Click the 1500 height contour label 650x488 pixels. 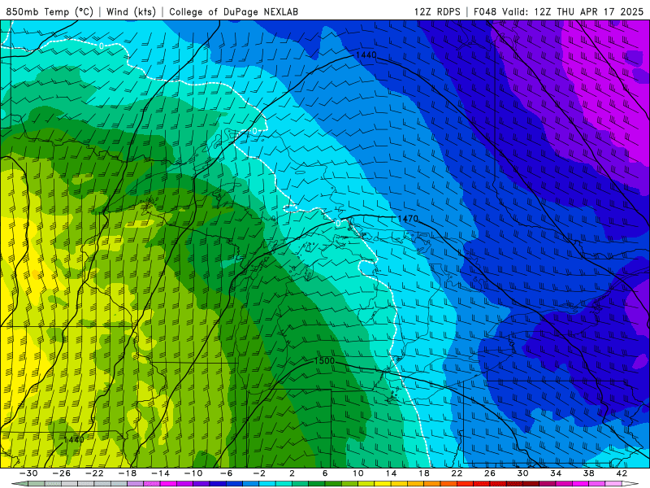[324, 360]
